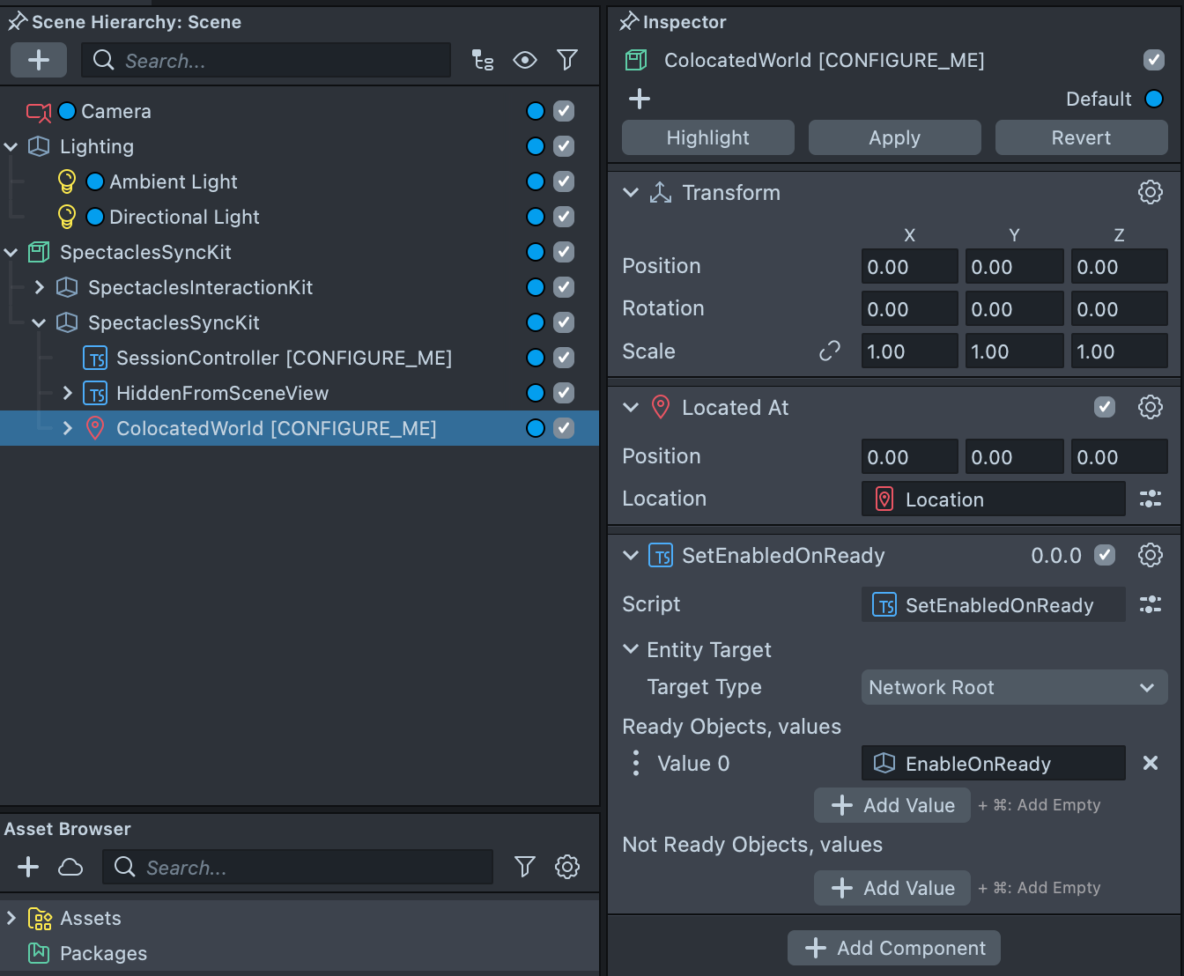The width and height of the screenshot is (1184, 976).
Task: Click the uniform scale link icon
Action: 829,351
